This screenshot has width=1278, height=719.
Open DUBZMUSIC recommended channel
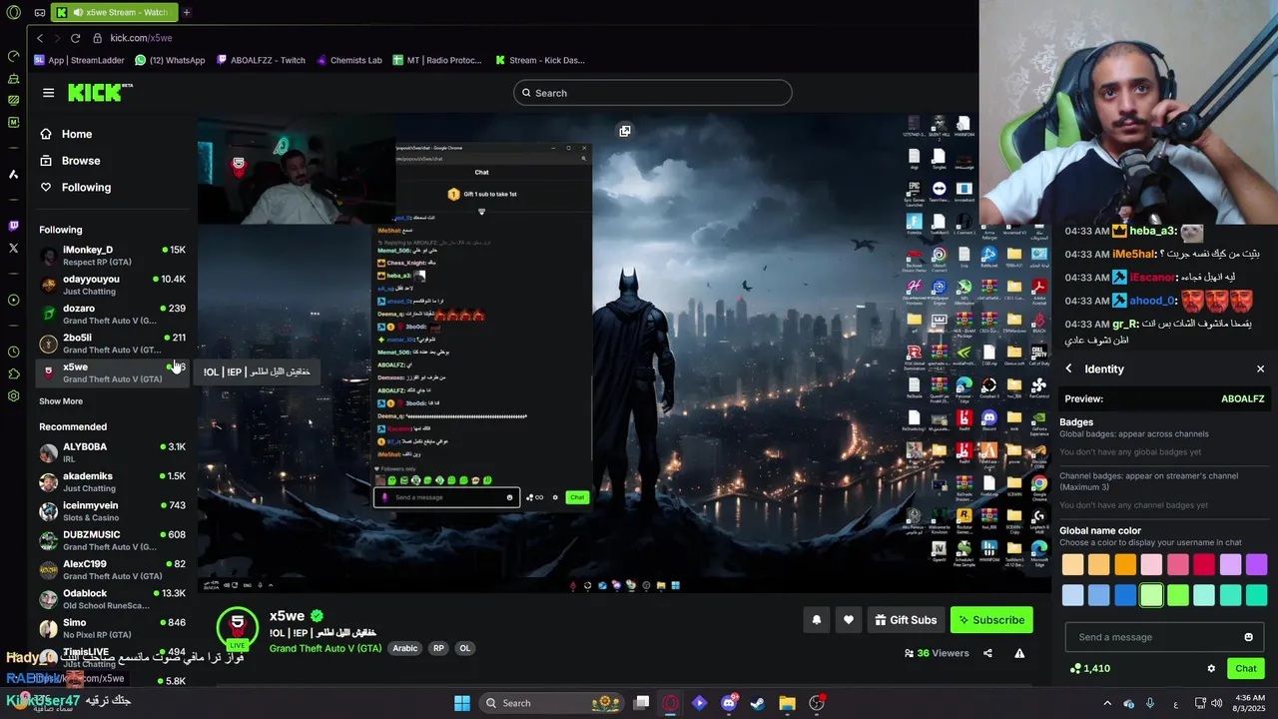(112, 540)
